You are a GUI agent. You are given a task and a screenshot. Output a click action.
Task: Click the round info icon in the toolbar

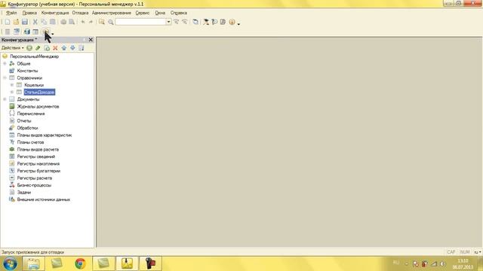coord(232,22)
